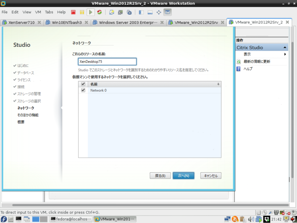
Task: Click the VMware_Win201 taskbar window button
Action: click(x=115, y=219)
